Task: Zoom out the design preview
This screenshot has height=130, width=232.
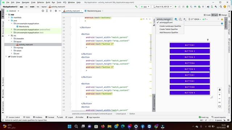Action: tap(220, 99)
